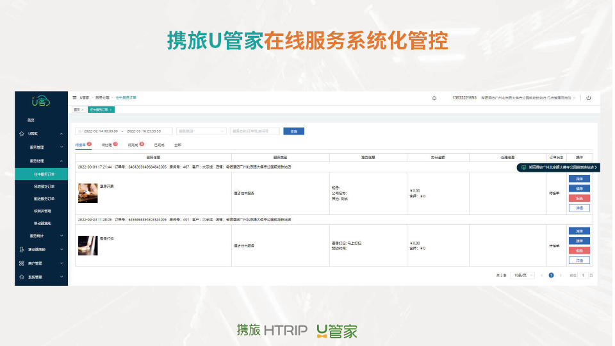
Task: Click the power logout icon
Action: click(588, 98)
